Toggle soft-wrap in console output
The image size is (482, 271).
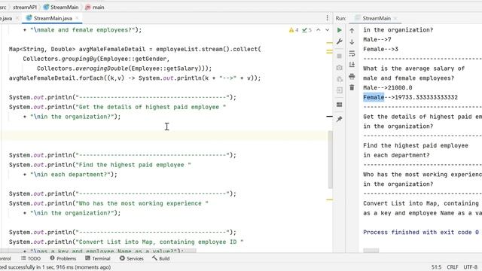352,53
